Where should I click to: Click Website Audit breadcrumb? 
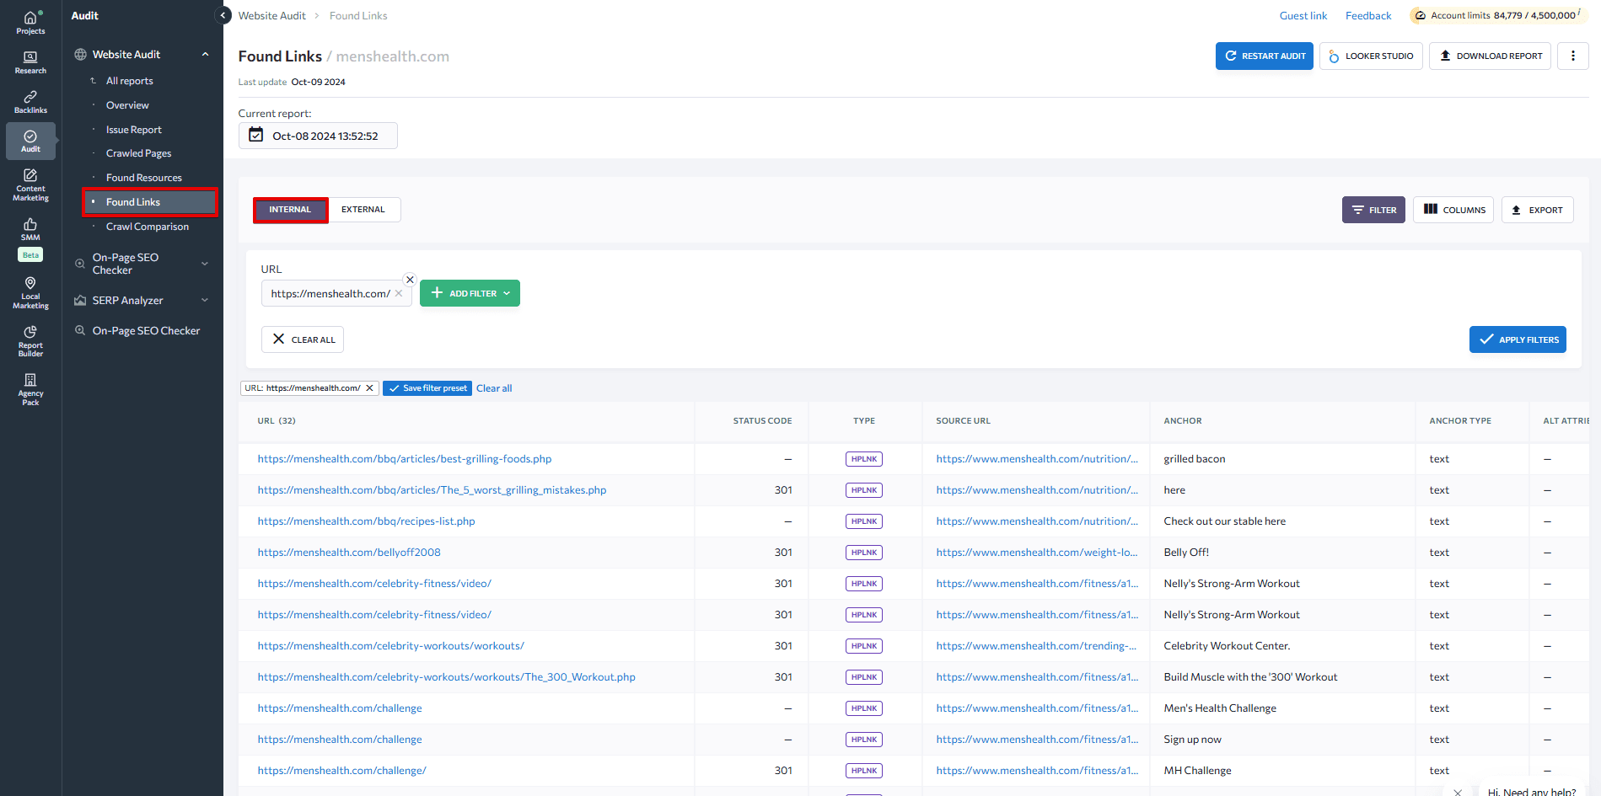click(x=271, y=16)
